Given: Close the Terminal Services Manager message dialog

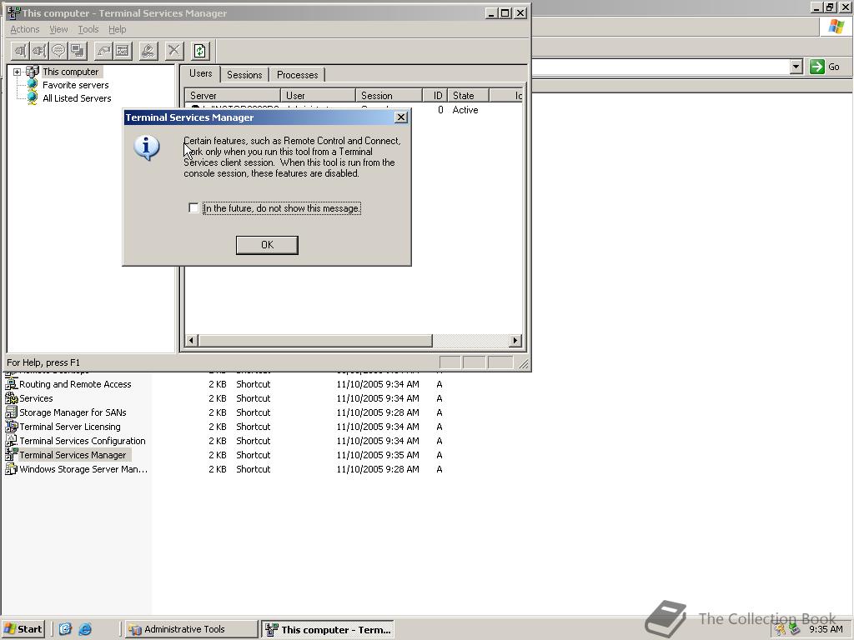Looking at the screenshot, I should pyautogui.click(x=401, y=117).
